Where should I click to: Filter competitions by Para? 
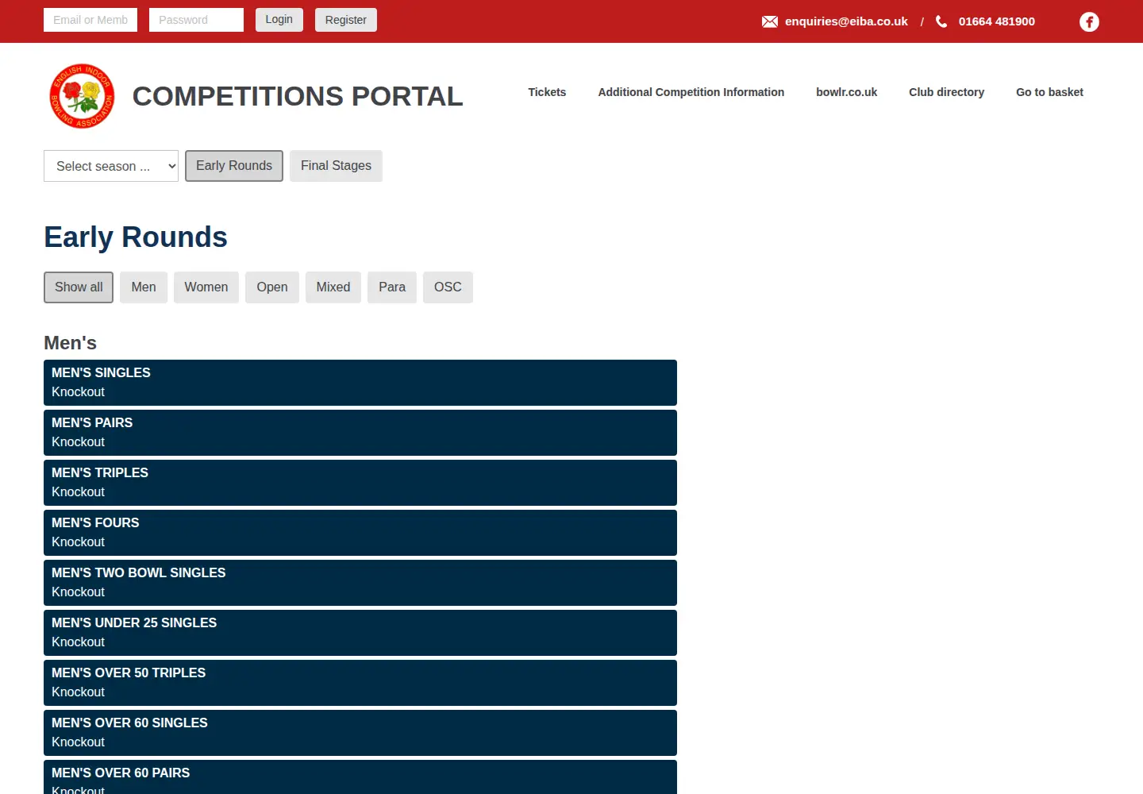click(392, 287)
